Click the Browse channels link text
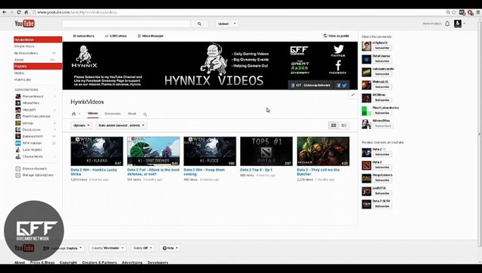Viewport: 482px width, 273px height. tap(35, 169)
